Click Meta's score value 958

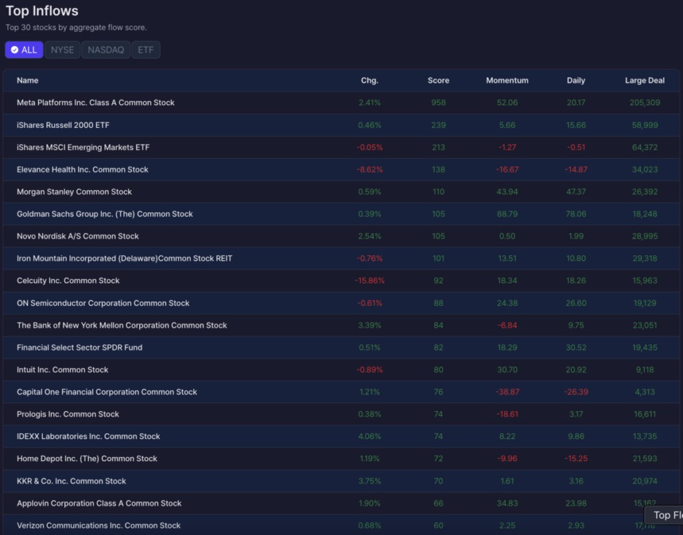coord(438,103)
